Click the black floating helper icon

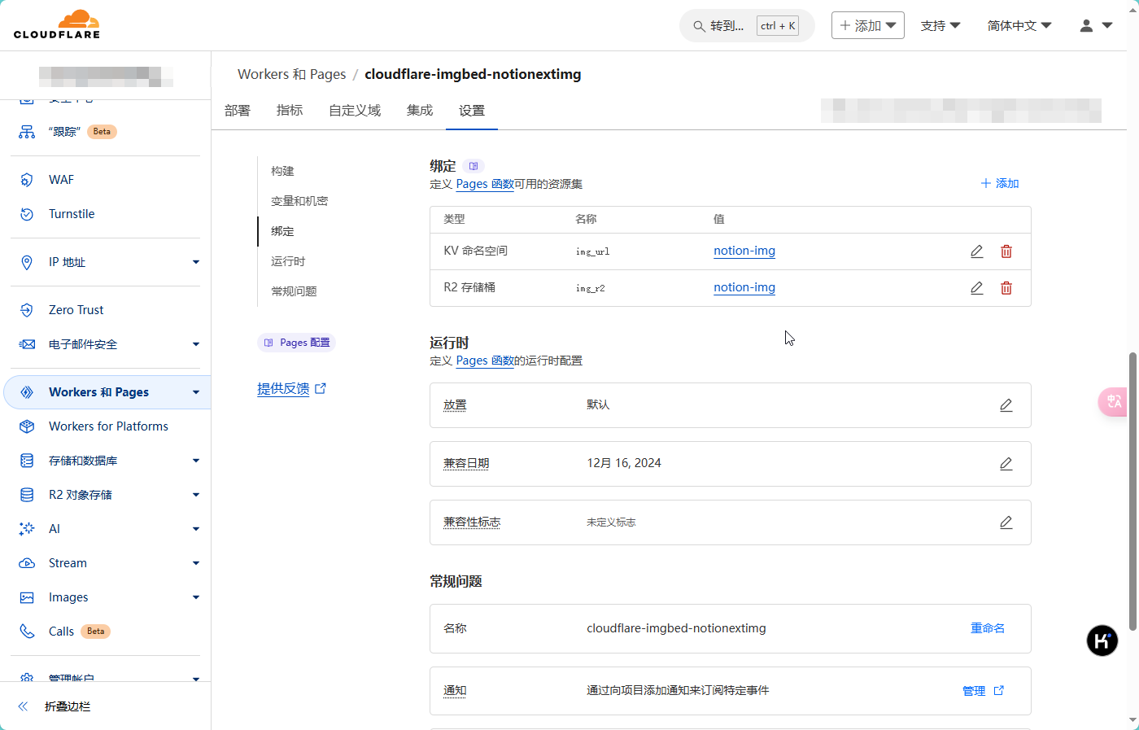pos(1102,640)
